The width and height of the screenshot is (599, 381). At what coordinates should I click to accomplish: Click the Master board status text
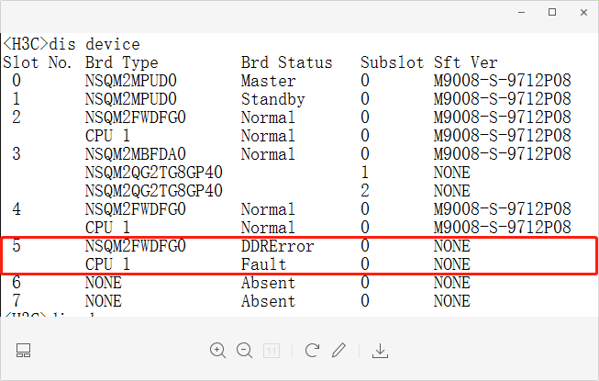[268, 81]
